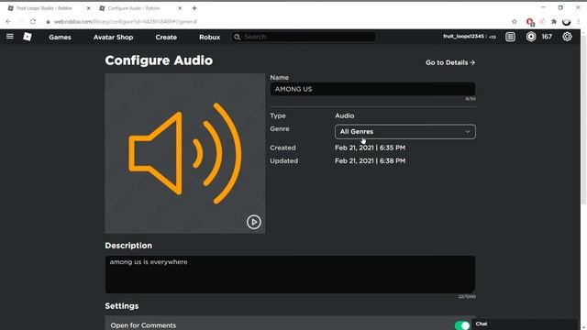Click the red extension icon
587x330 pixels.
click(530, 22)
